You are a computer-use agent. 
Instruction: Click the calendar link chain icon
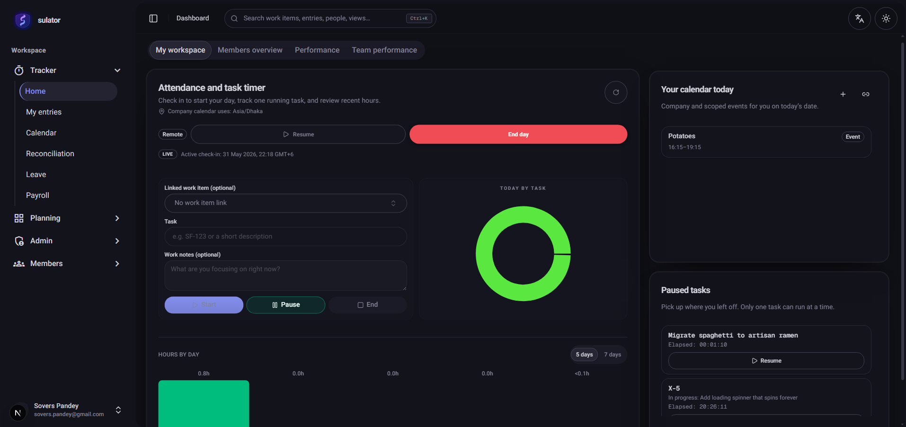(x=866, y=94)
